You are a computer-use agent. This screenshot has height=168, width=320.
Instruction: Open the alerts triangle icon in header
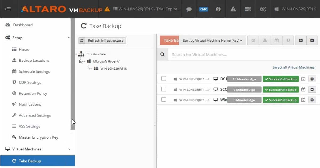click(x=233, y=9)
